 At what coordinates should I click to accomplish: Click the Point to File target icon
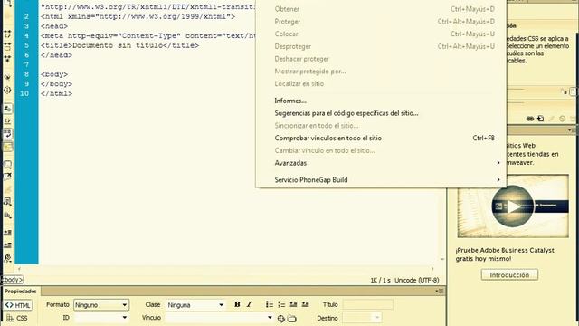coord(281,318)
